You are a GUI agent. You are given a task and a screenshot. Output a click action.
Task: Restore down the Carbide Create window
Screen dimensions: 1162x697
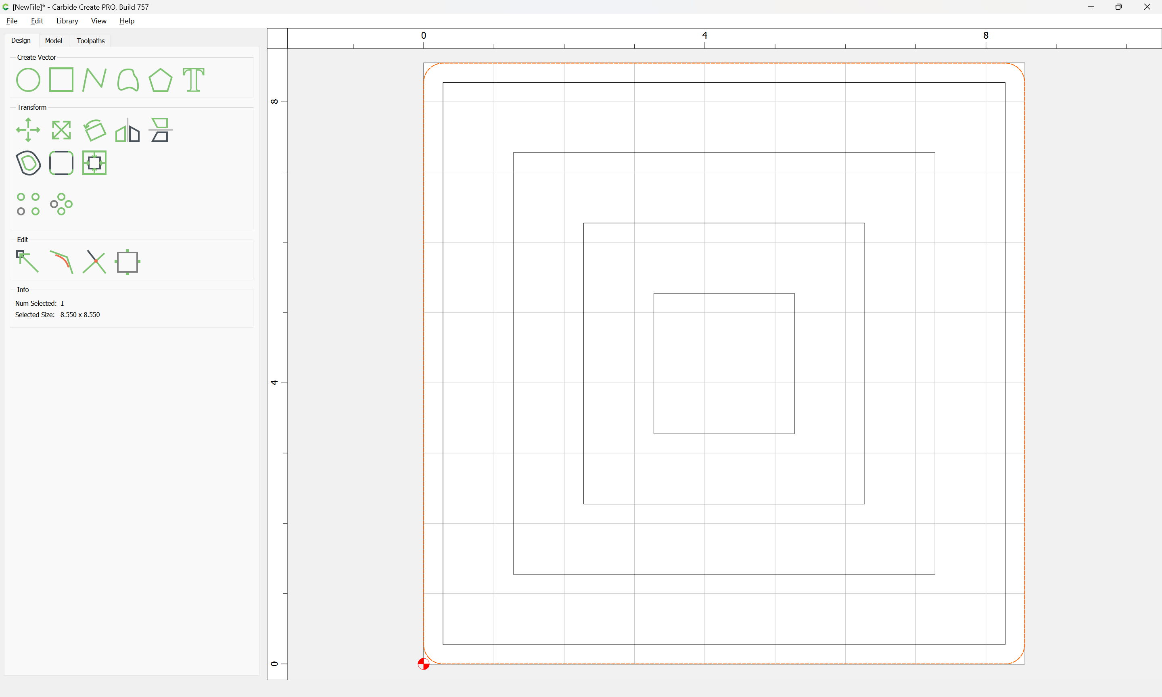tap(1118, 7)
